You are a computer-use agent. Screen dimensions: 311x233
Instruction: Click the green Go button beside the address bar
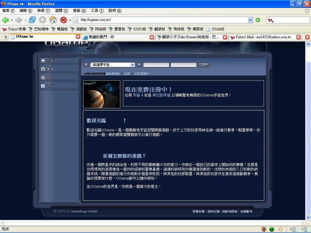point(258,20)
